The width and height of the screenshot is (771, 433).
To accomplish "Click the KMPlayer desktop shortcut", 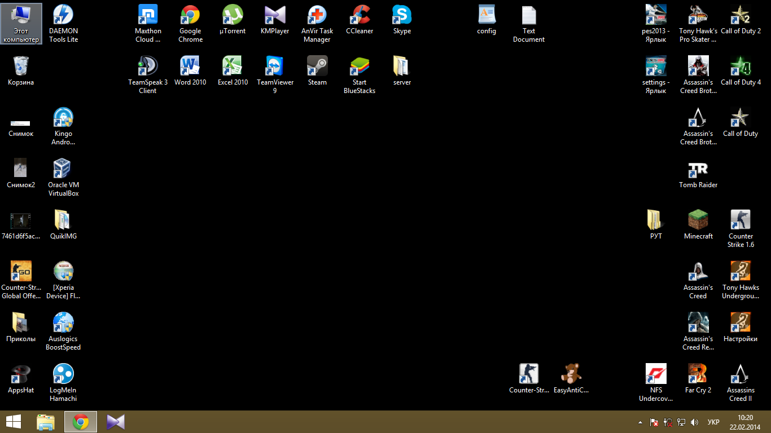I will point(275,20).
